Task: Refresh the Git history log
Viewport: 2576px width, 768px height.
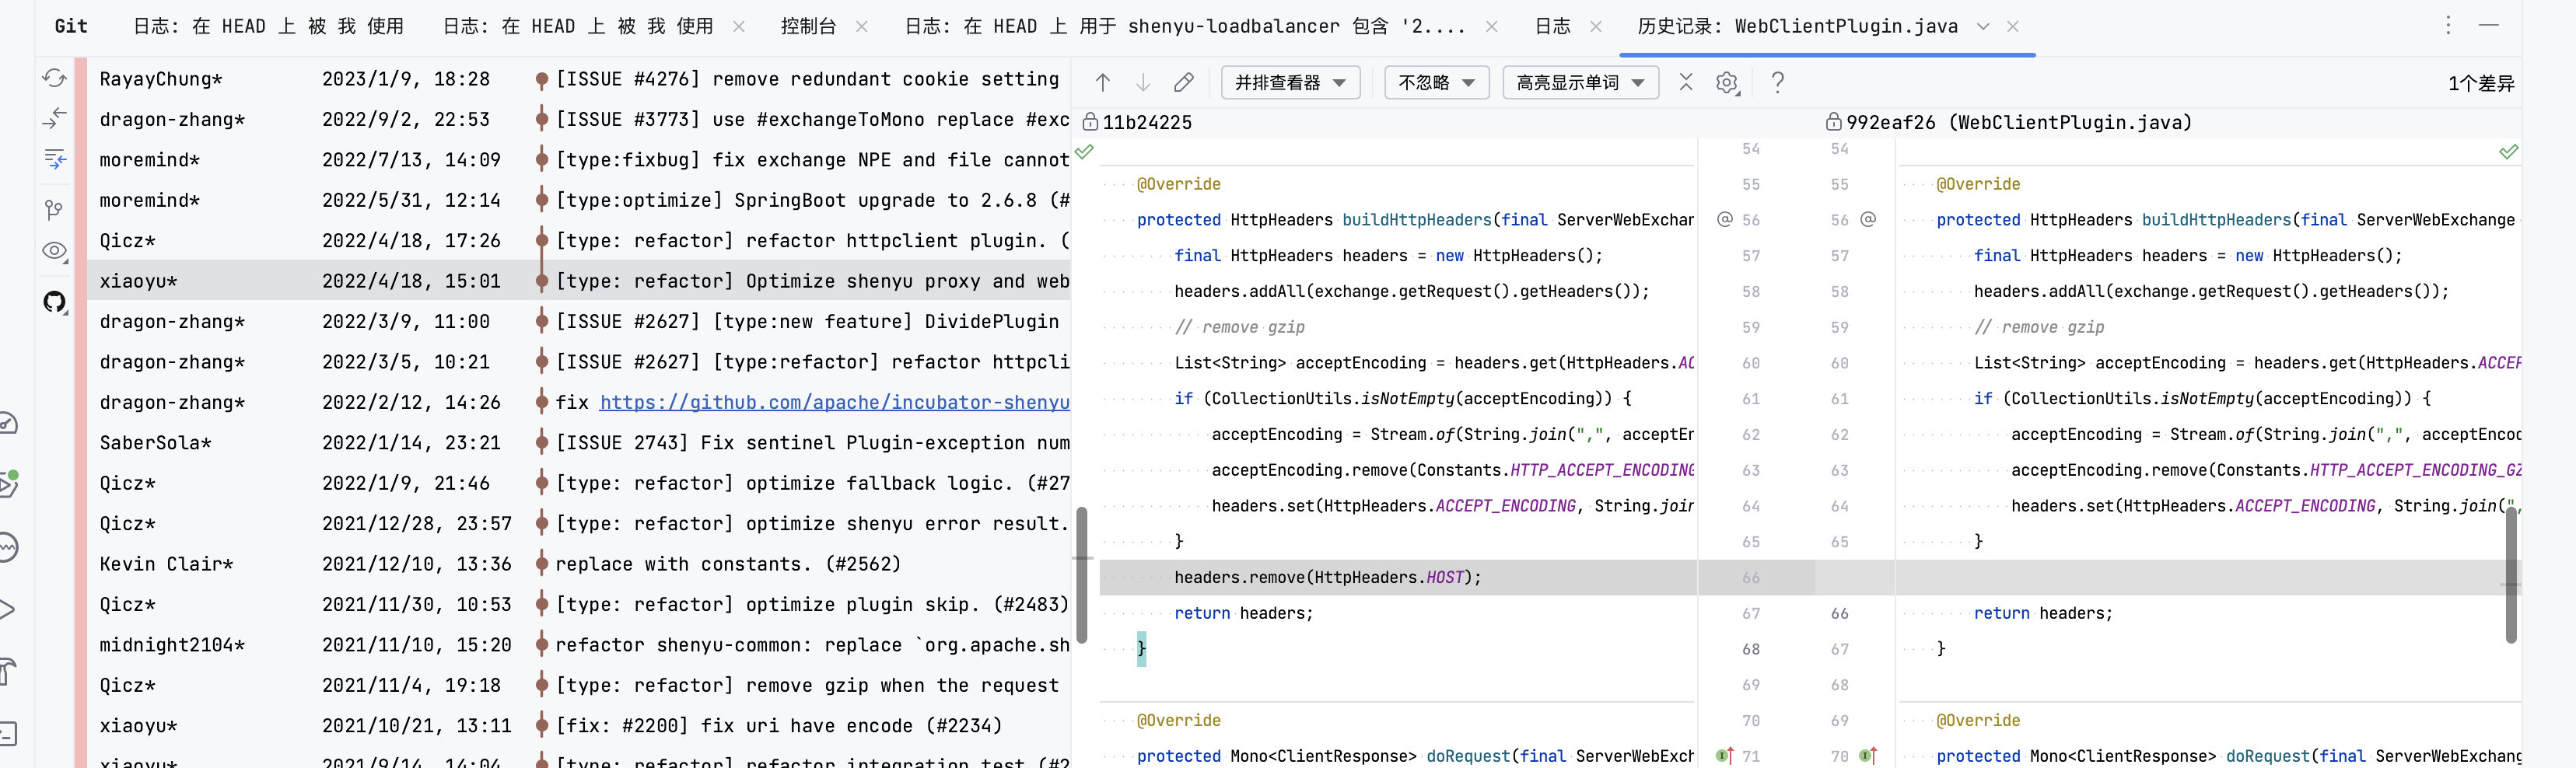Action: (54, 77)
